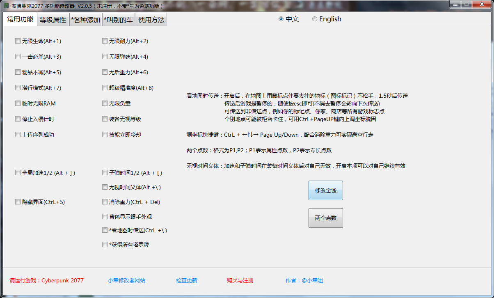
Task: Toggle 技能立即冷却 option
Action: pyautogui.click(x=105, y=134)
